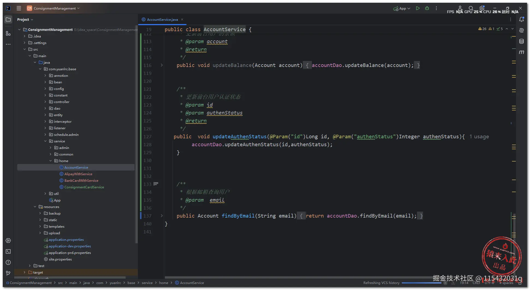Collapse the resources folder
The width and height of the screenshot is (530, 290).
click(x=35, y=207)
